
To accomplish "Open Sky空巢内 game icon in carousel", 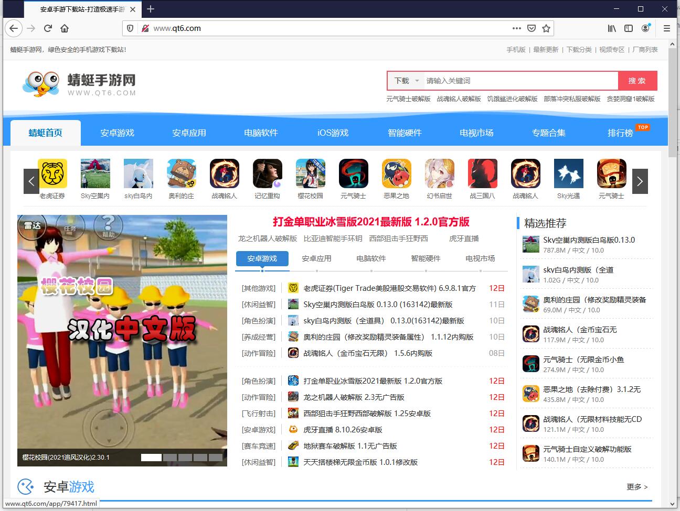I will pyautogui.click(x=95, y=173).
